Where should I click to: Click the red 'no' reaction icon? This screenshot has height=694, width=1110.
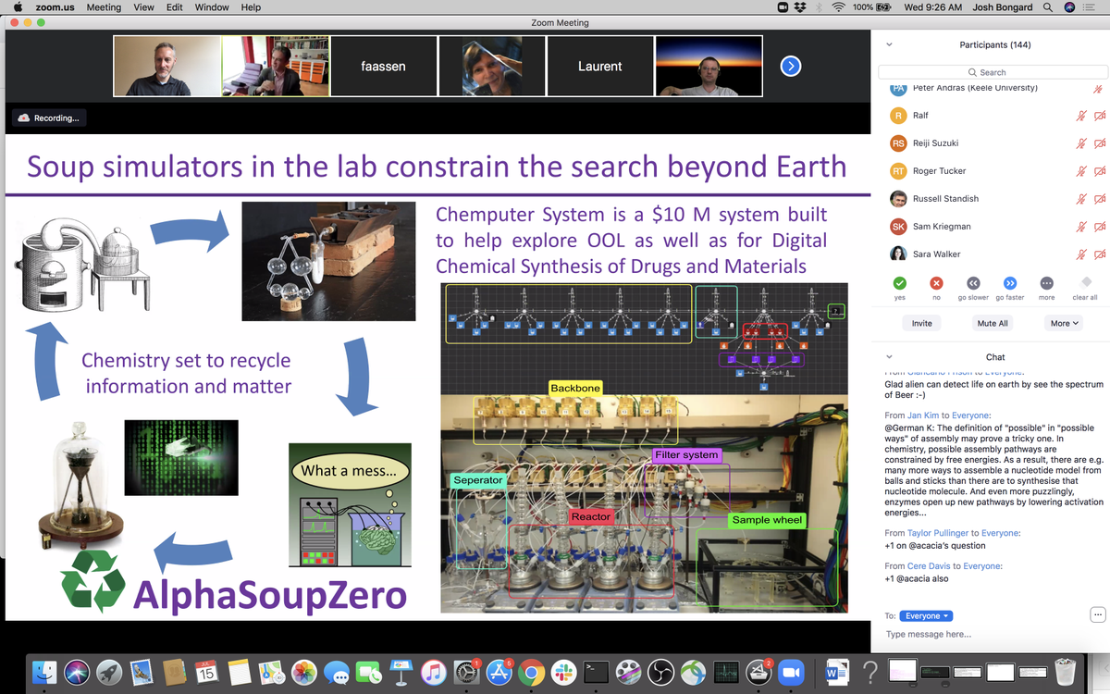(936, 283)
